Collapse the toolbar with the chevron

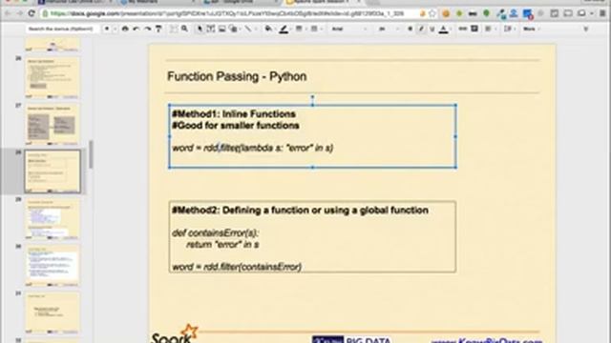point(585,29)
